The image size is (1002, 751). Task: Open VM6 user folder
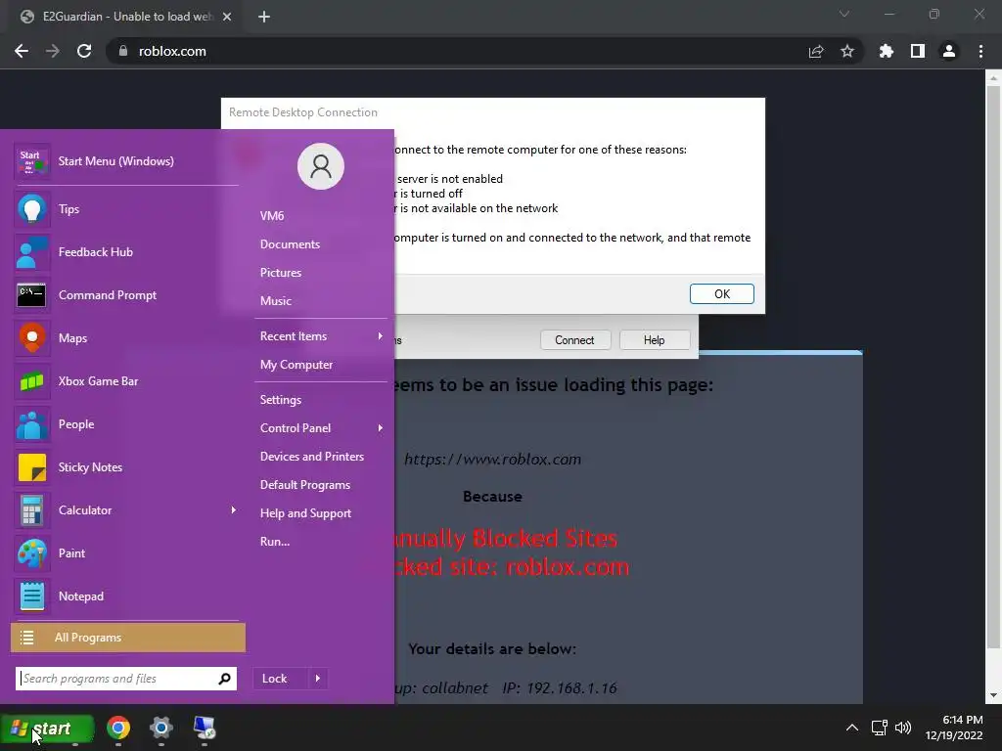272,216
